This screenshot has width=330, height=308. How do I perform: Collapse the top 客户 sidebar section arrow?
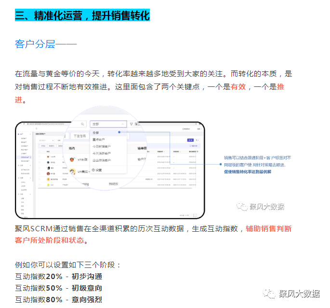(30, 134)
